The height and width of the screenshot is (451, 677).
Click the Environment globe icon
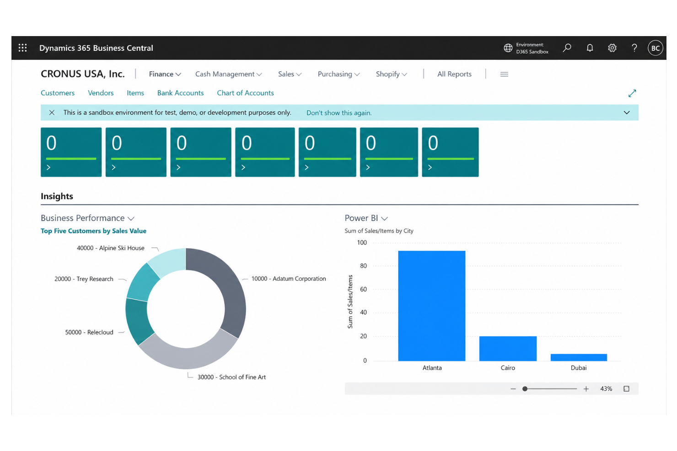click(508, 48)
